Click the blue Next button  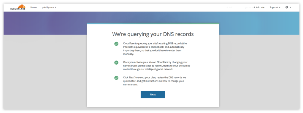pos(153,94)
